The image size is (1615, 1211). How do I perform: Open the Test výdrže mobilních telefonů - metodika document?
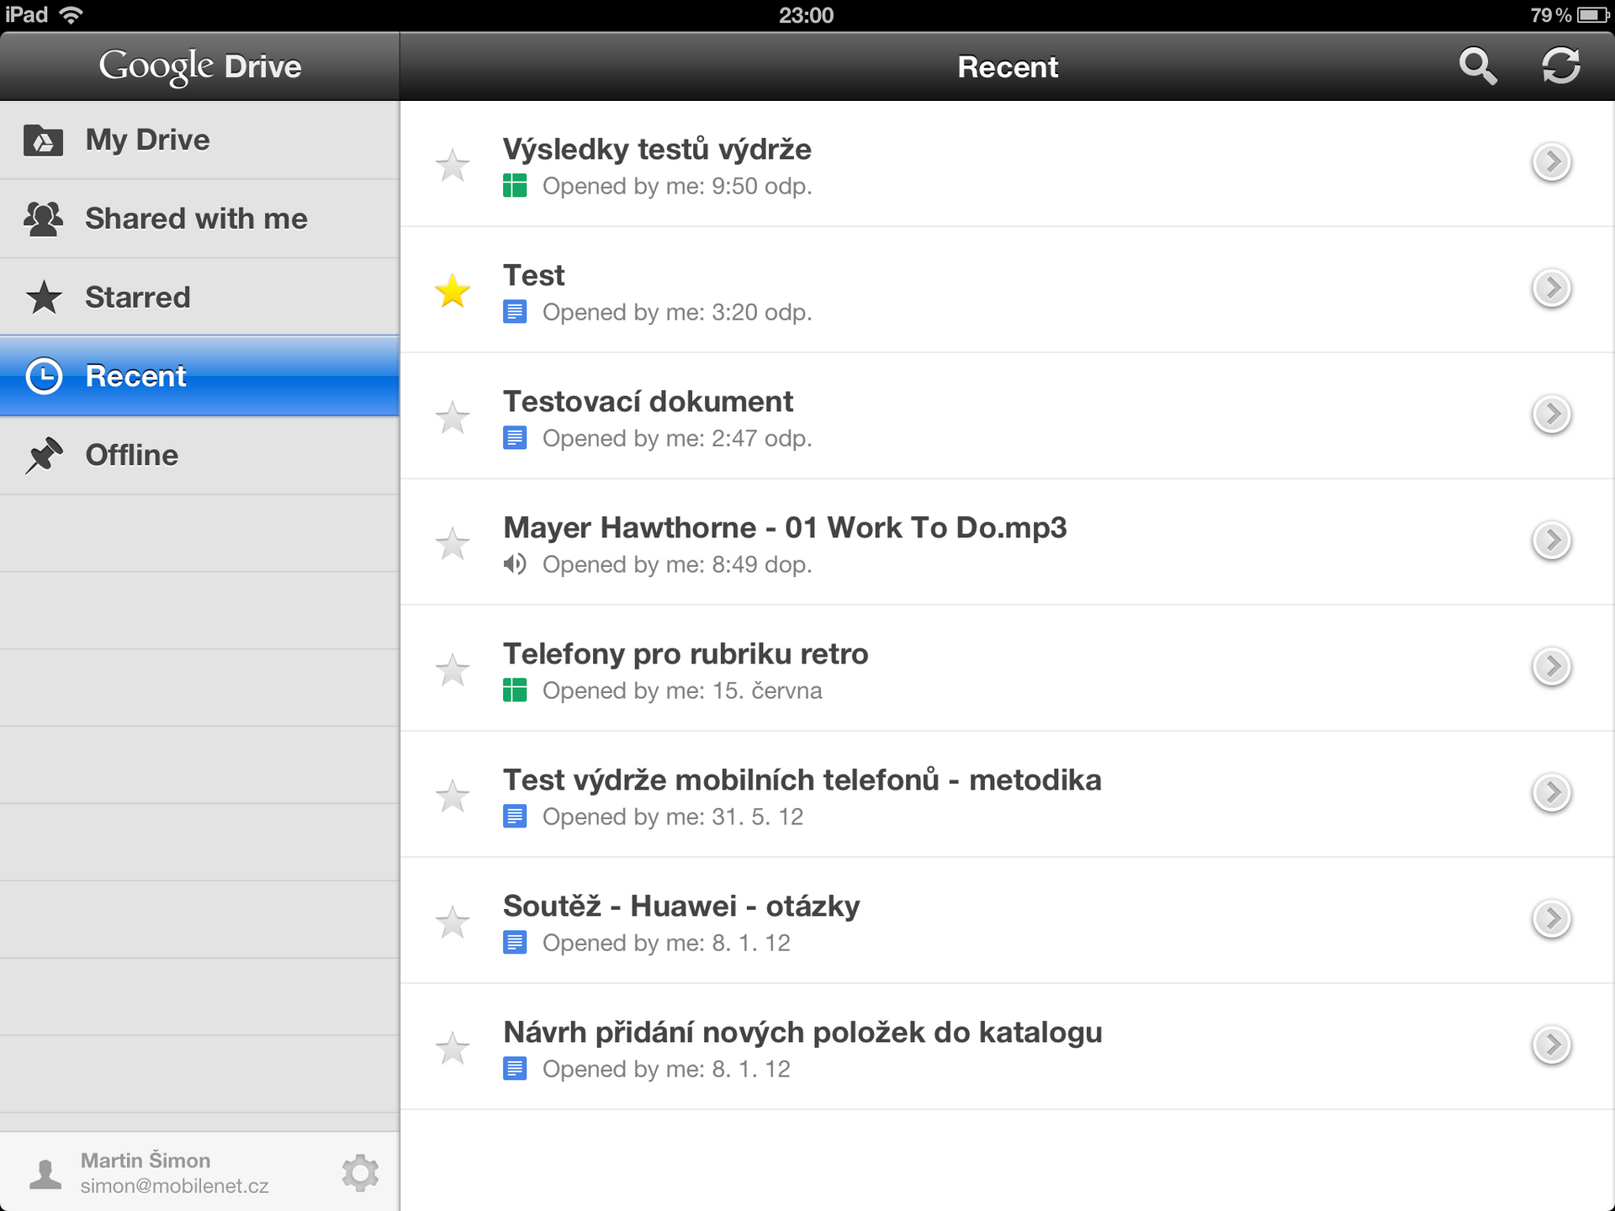pyautogui.click(x=801, y=780)
